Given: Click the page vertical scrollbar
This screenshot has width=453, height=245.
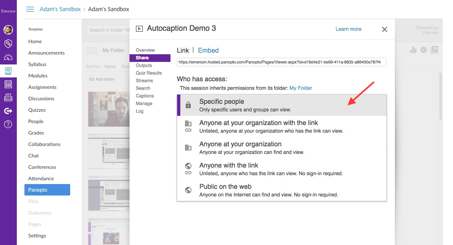Looking at the screenshot, I should [441, 96].
